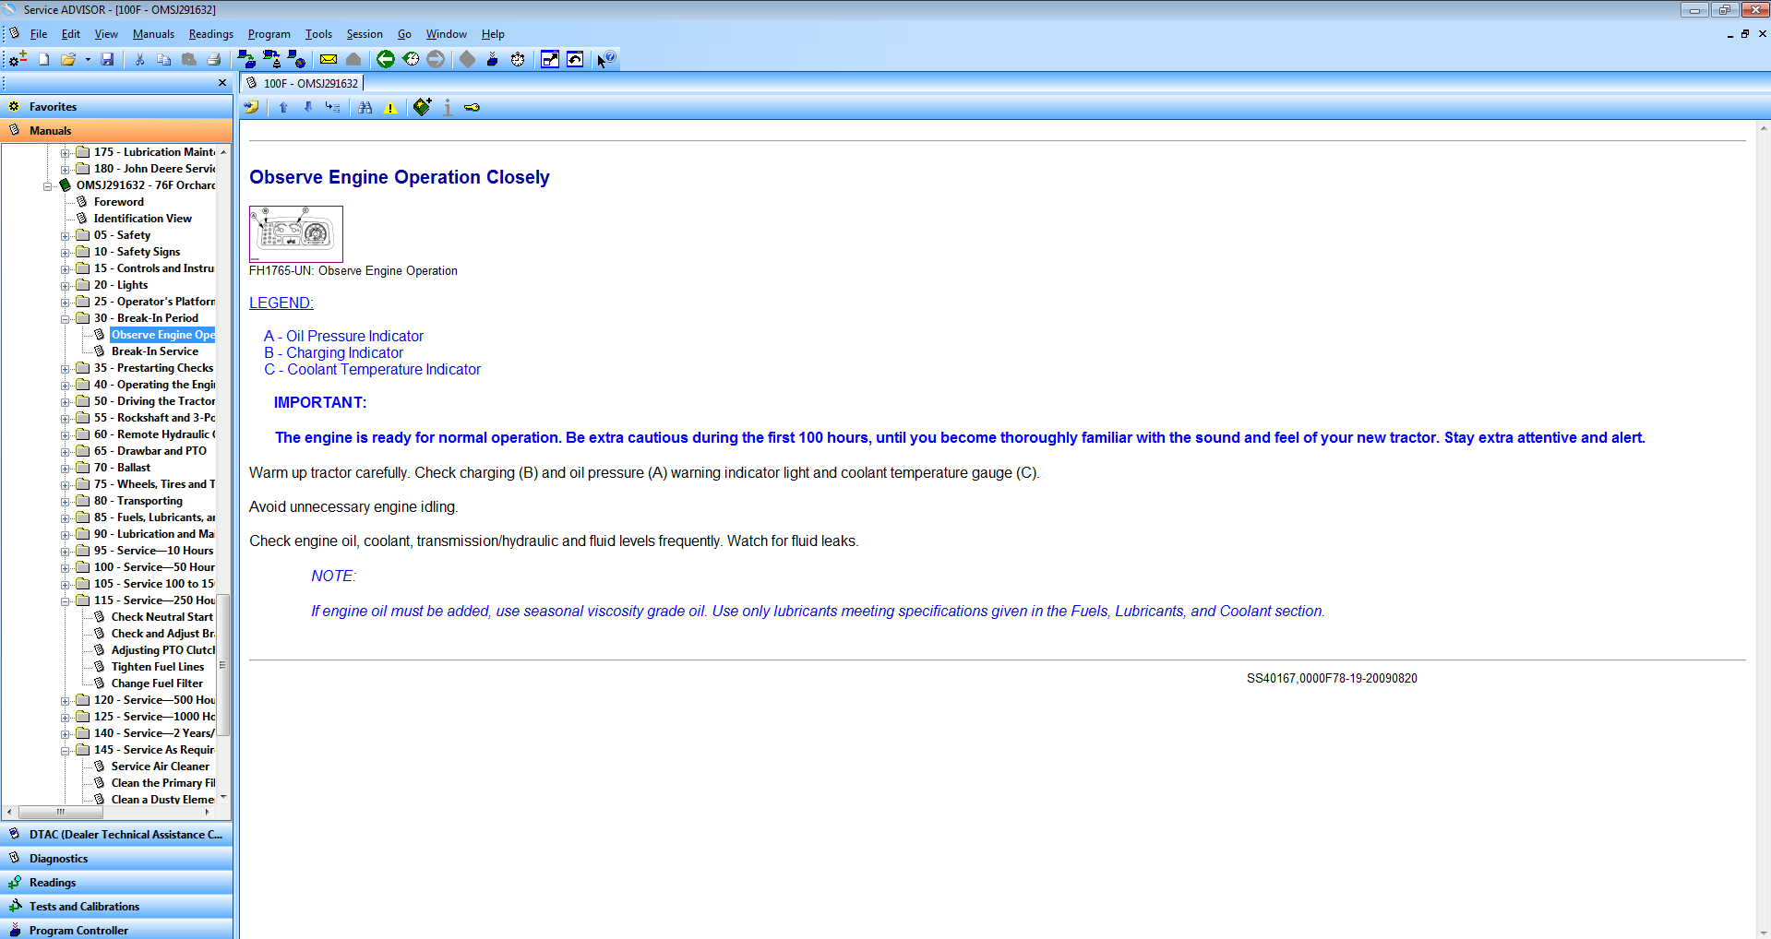Image resolution: width=1771 pixels, height=939 pixels.
Task: Open the 'Break-In Service' tree item
Action: tap(154, 351)
